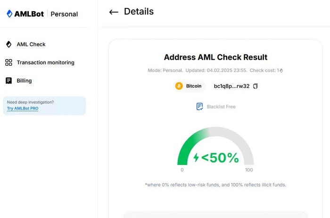
Task: Click the Bitcoin network badge
Action: (x=189, y=86)
